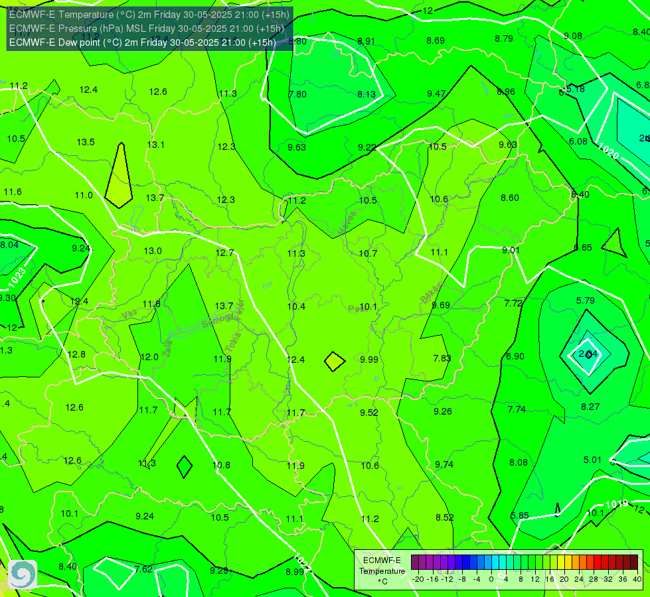Click the 13.5 dew point value
The height and width of the screenshot is (597, 650).
click(x=86, y=142)
